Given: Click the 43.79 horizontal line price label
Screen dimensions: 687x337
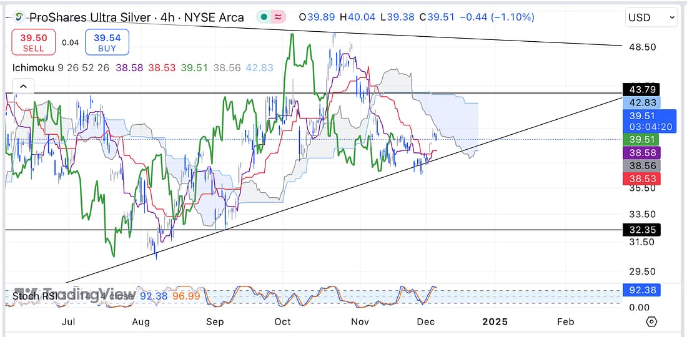Looking at the screenshot, I should [x=641, y=89].
